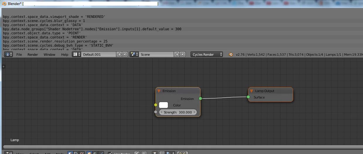
Task: Click the gray Strength input socket
Action: [x=156, y=112]
